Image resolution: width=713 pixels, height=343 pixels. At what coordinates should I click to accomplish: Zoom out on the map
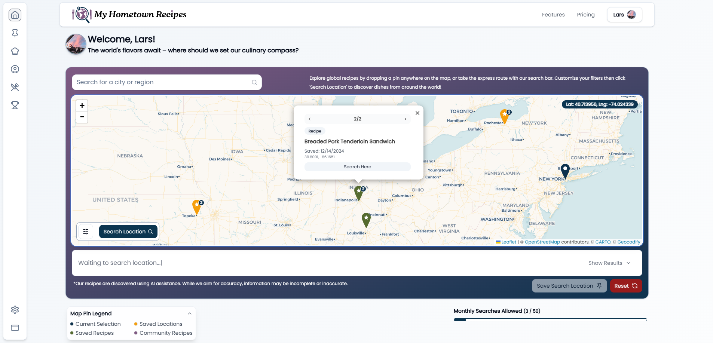point(82,117)
